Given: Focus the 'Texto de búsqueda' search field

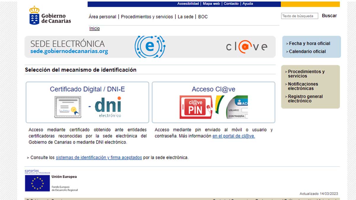Looking at the screenshot, I should tap(299, 16).
